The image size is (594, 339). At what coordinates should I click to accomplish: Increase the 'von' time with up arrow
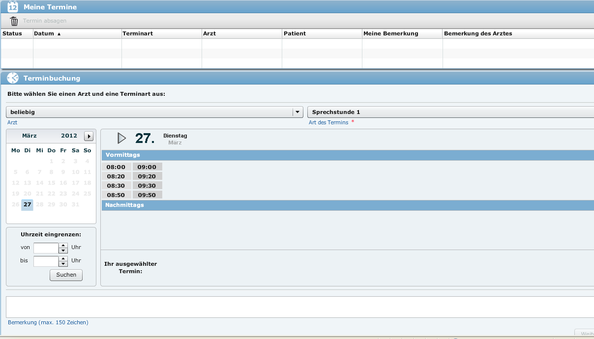[63, 246]
